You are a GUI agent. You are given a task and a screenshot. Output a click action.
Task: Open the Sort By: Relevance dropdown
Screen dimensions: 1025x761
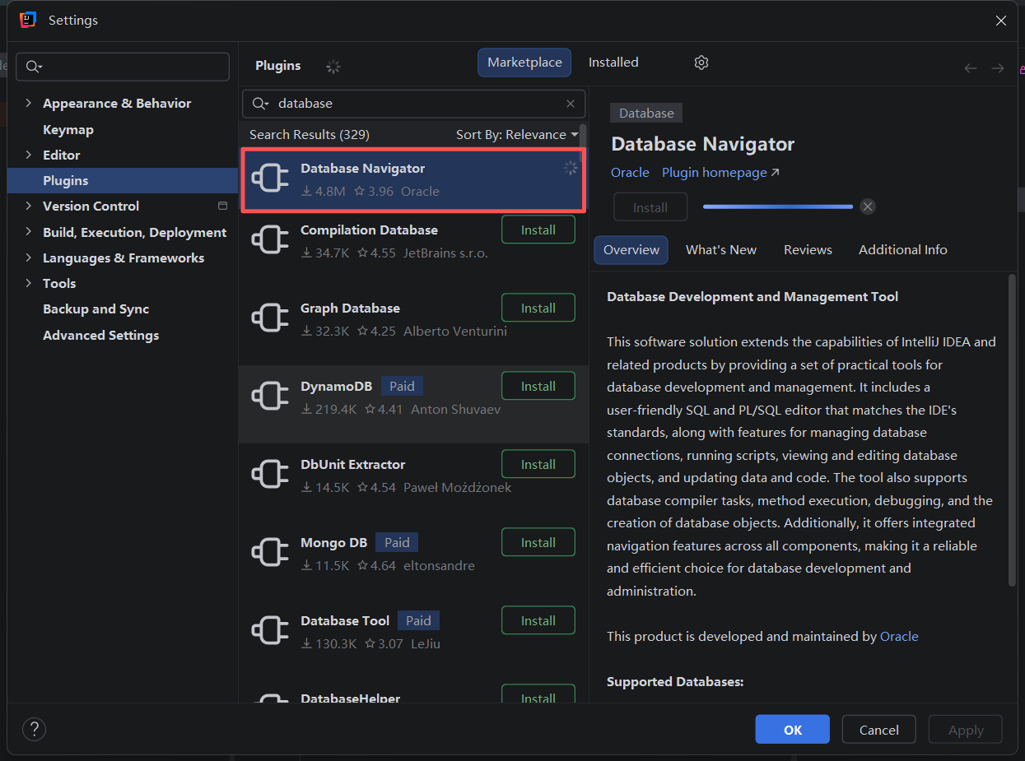[x=517, y=135]
